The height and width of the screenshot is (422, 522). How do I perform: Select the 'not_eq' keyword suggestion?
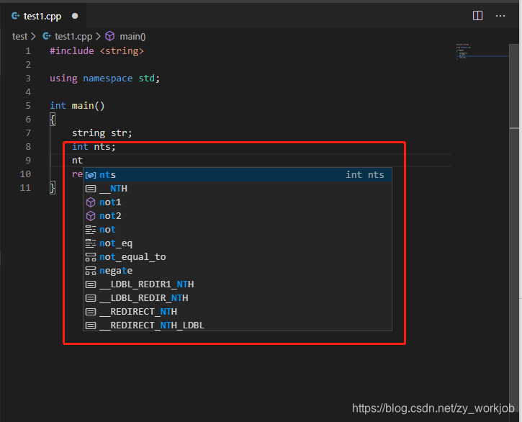[237, 243]
